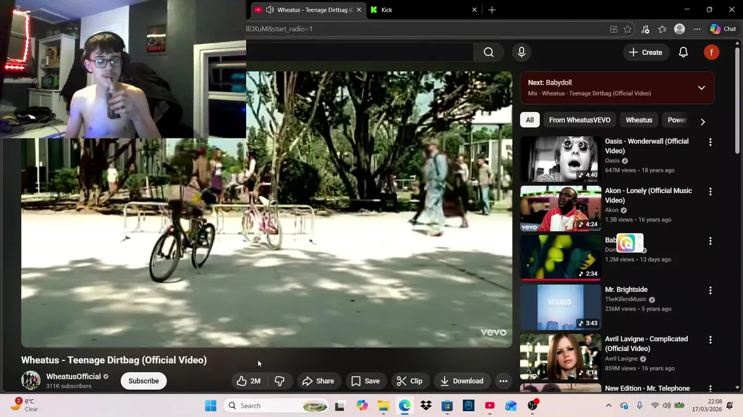The width and height of the screenshot is (743, 417).
Task: Open options menu for Akon Lonely video
Action: (x=710, y=191)
